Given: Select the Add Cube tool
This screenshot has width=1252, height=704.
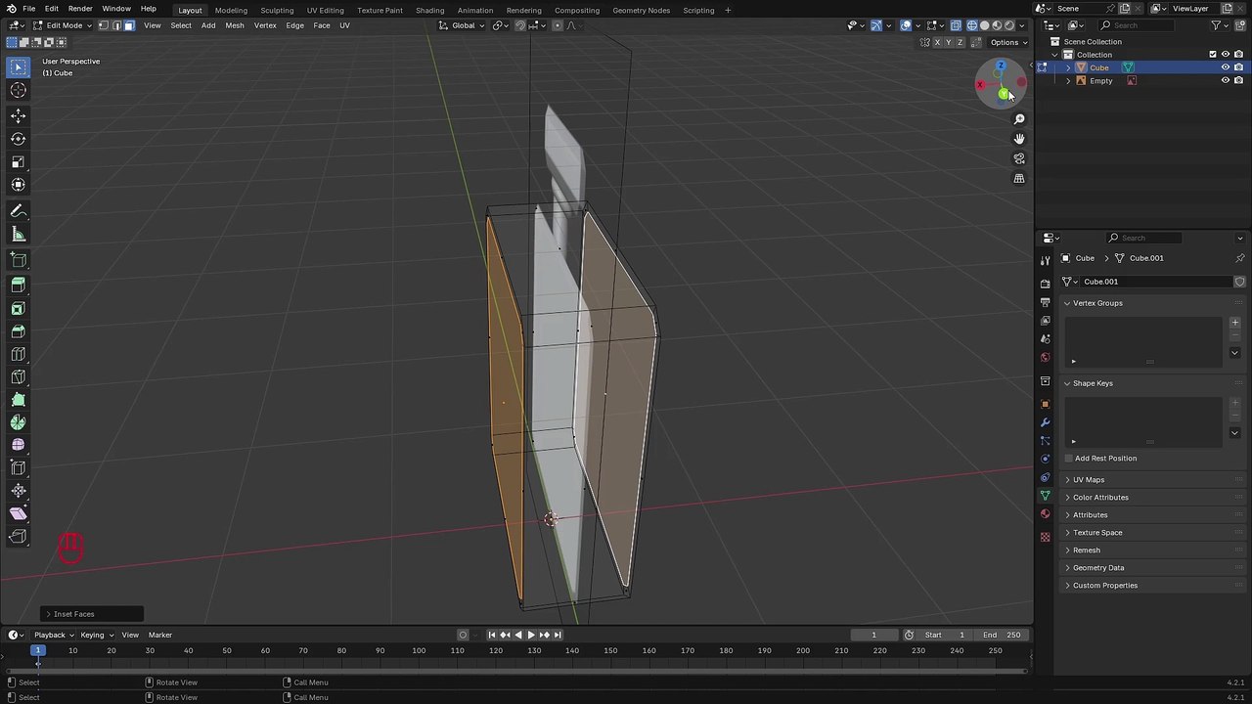Looking at the screenshot, I should (18, 260).
